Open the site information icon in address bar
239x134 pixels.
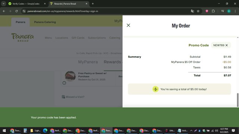(24, 11)
